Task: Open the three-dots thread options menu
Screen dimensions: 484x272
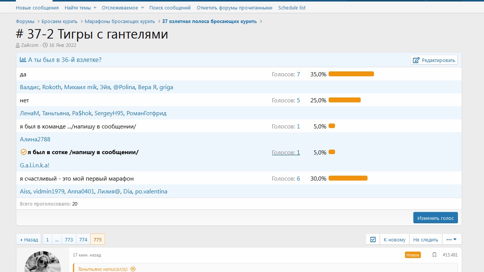Action: pos(451,240)
